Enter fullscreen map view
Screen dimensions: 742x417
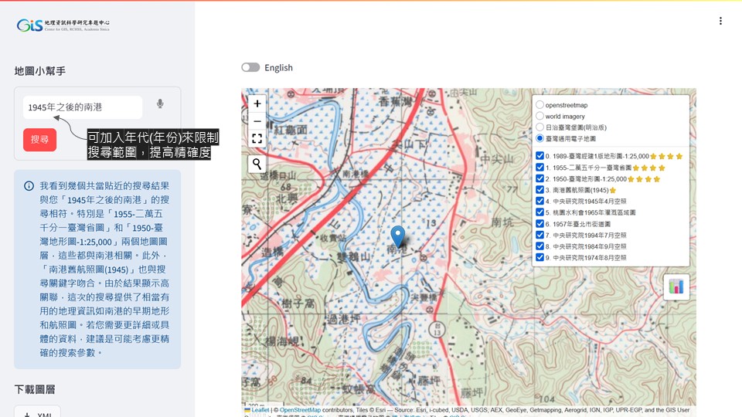pos(257,139)
